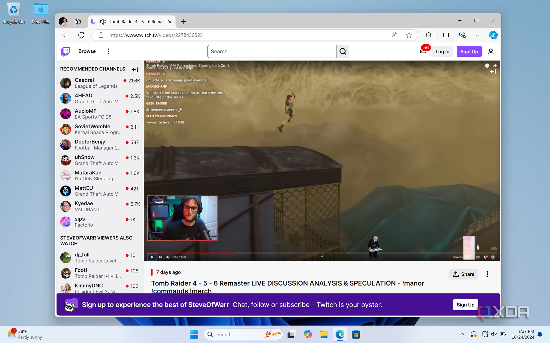This screenshot has width=550, height=343.
Task: Exit fullscreen in the video player
Action: 493,257
